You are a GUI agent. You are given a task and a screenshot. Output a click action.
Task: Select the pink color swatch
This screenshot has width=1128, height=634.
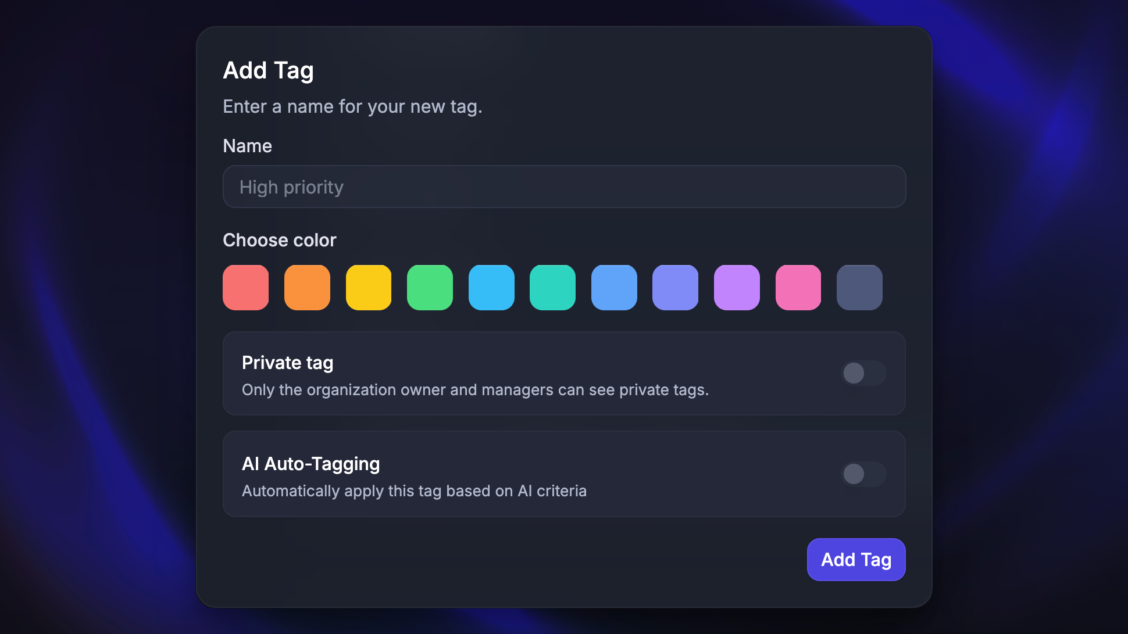pos(798,287)
